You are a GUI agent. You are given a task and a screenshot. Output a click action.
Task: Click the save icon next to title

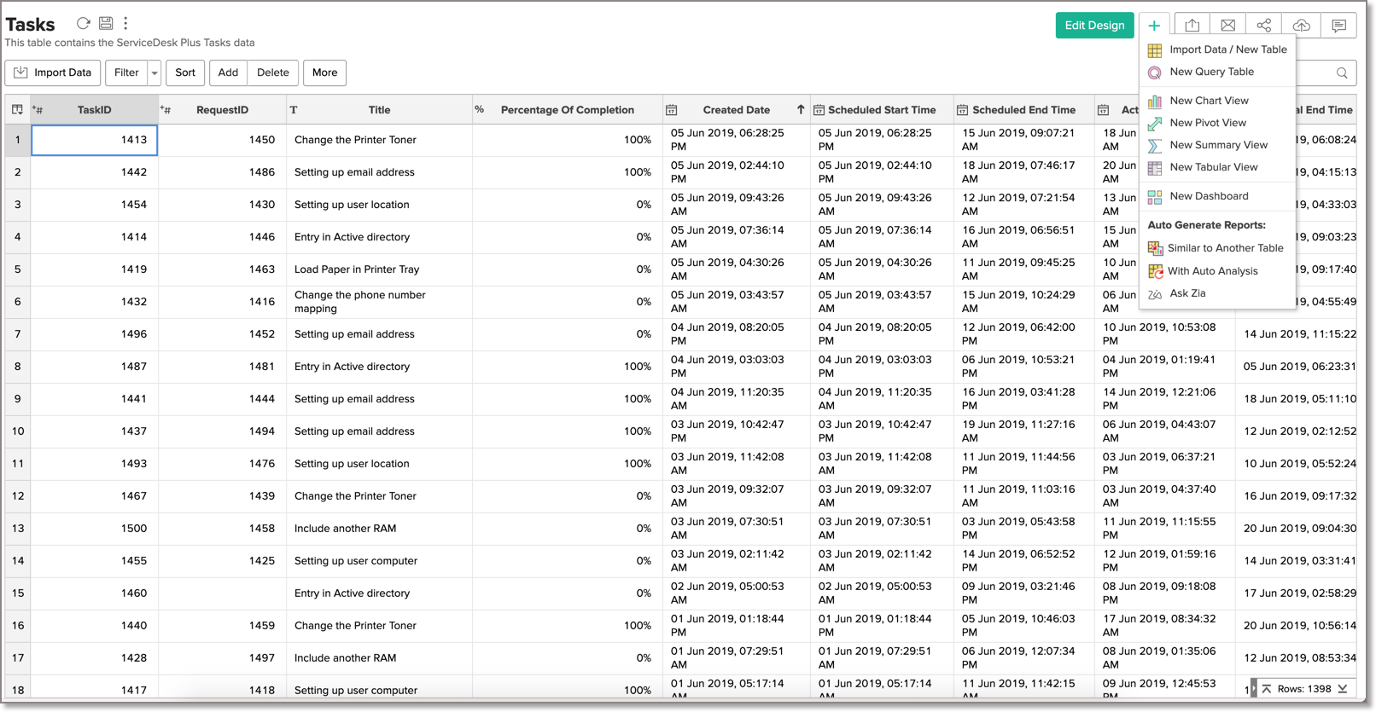pyautogui.click(x=106, y=23)
